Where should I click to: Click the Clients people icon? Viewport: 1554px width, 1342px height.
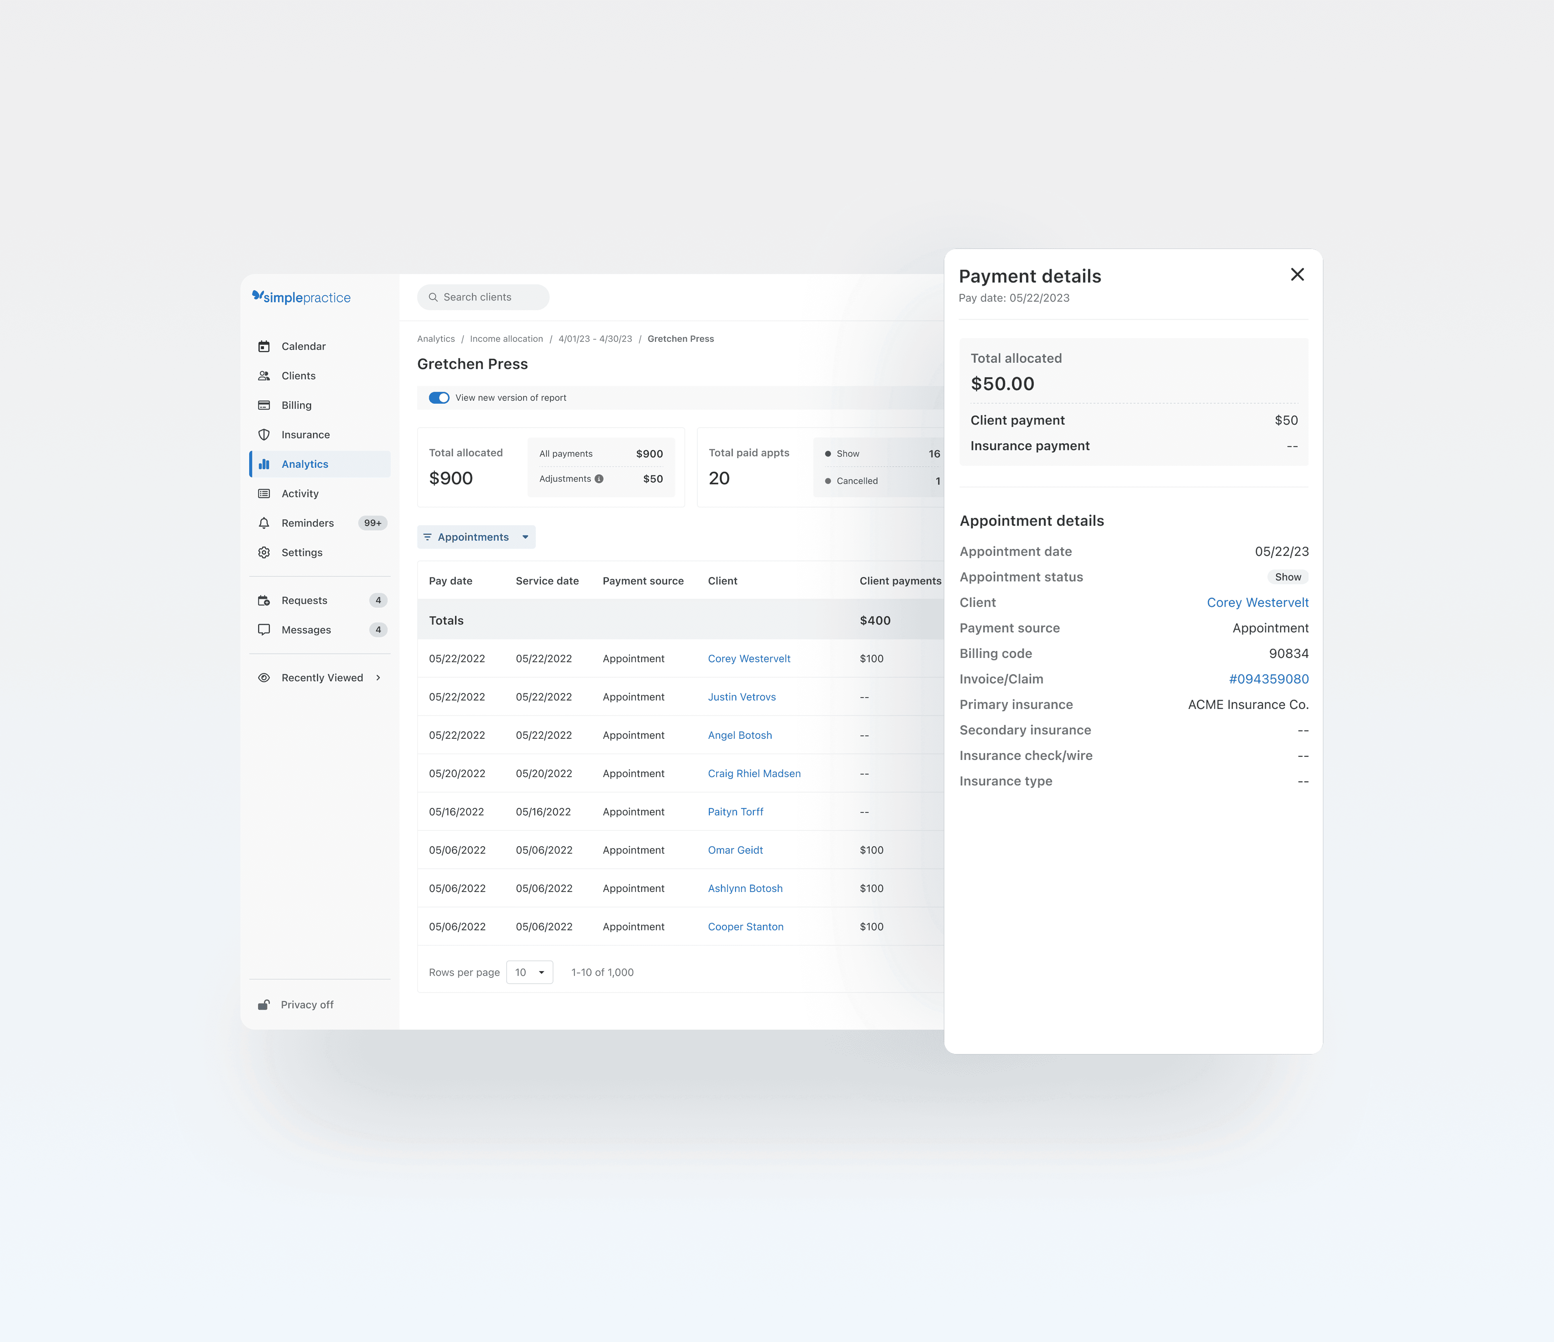[x=264, y=376]
